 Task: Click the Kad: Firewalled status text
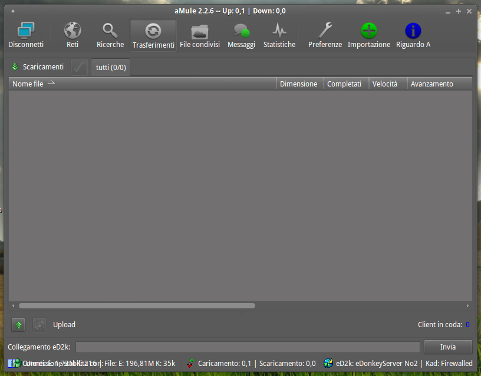click(x=449, y=364)
